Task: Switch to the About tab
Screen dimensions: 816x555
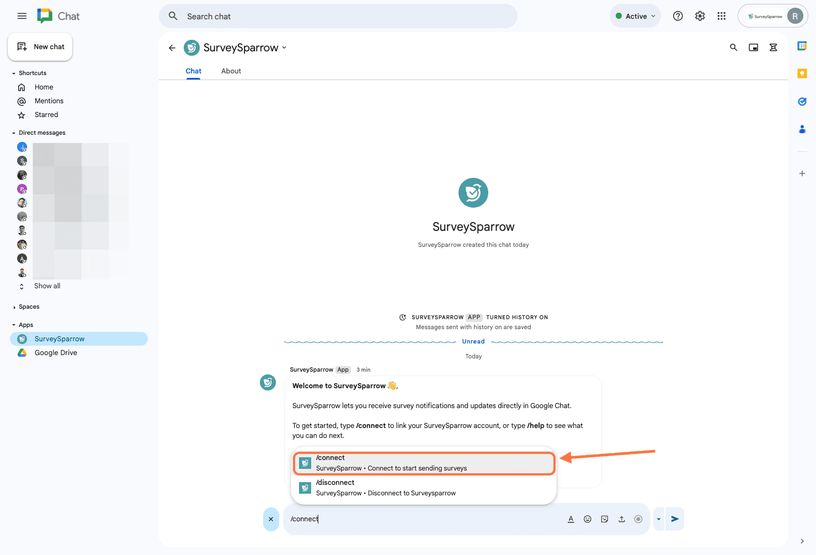Action: pyautogui.click(x=231, y=71)
